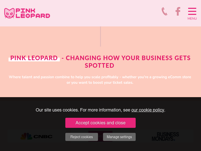Viewport: 201px width, 151px height.
Task: Click the MENU label under hamburger
Action: pyautogui.click(x=192, y=19)
